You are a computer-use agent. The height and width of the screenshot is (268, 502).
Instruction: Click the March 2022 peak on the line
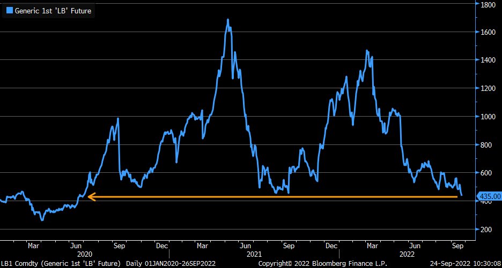(367, 51)
